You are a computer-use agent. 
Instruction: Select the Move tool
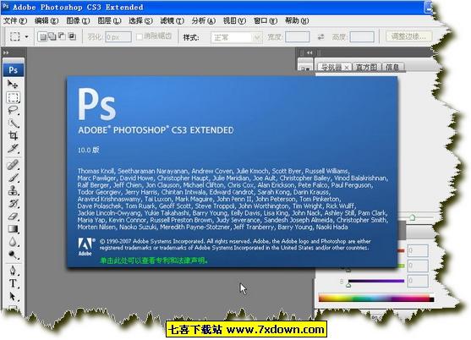pyautogui.click(x=13, y=85)
